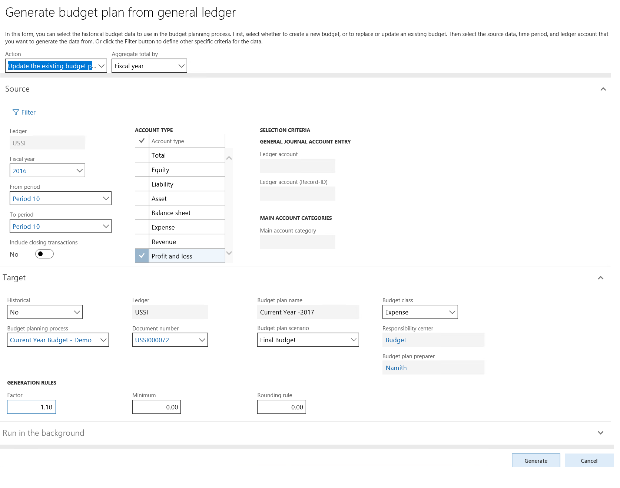
Task: Click select-all checkmark in Account type header
Action: point(142,141)
